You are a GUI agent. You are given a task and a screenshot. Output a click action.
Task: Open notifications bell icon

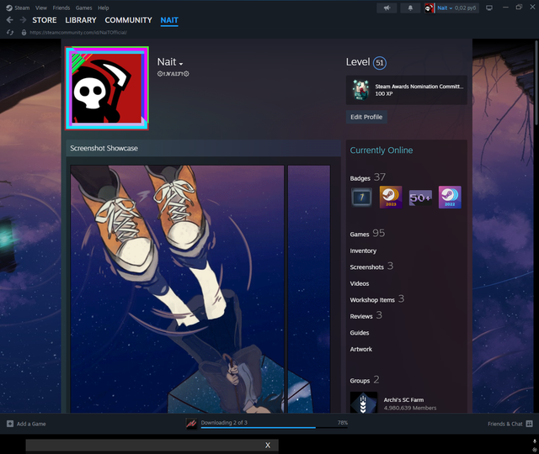click(x=410, y=8)
